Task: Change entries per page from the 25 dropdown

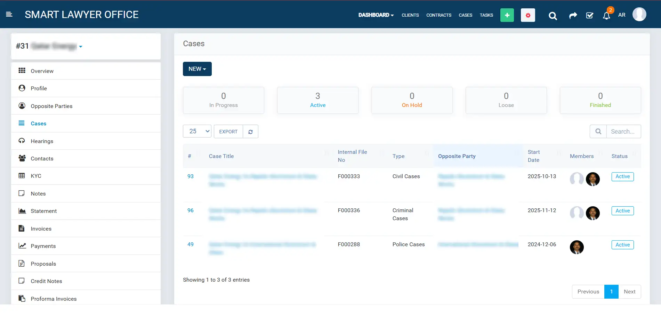Action: tap(197, 131)
